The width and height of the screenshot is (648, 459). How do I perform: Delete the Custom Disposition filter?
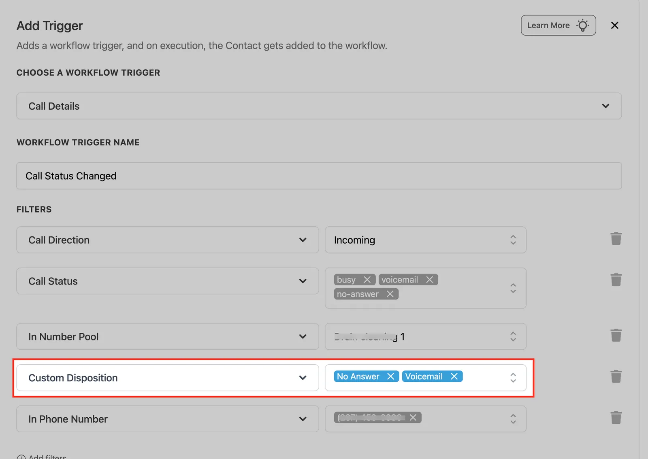point(616,376)
